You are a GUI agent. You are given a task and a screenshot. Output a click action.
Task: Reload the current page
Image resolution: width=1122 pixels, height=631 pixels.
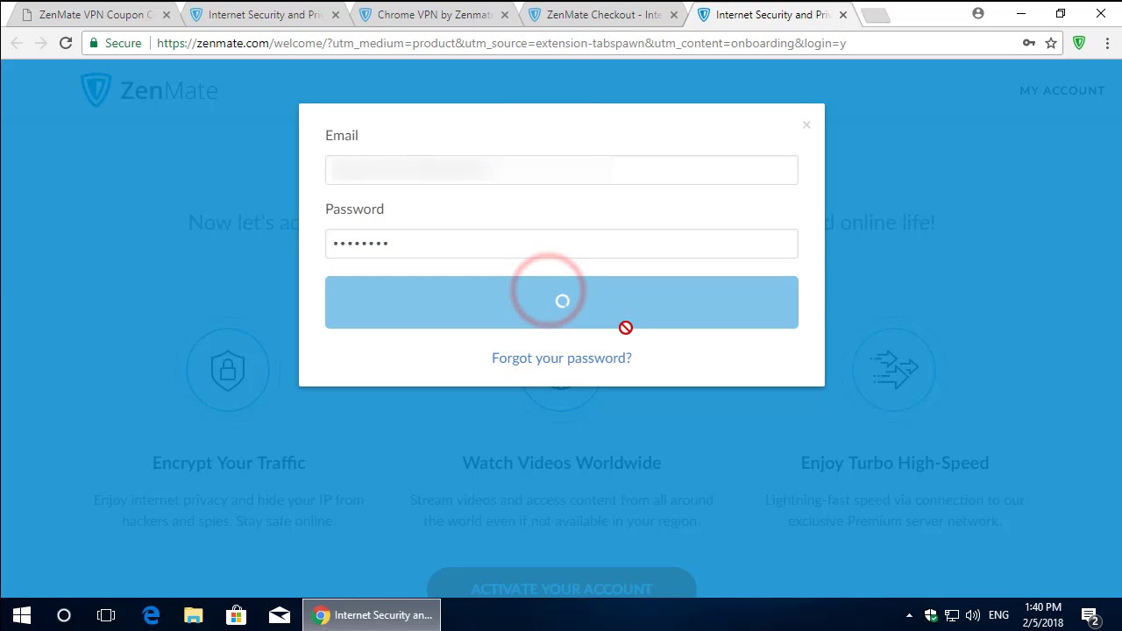(x=66, y=43)
